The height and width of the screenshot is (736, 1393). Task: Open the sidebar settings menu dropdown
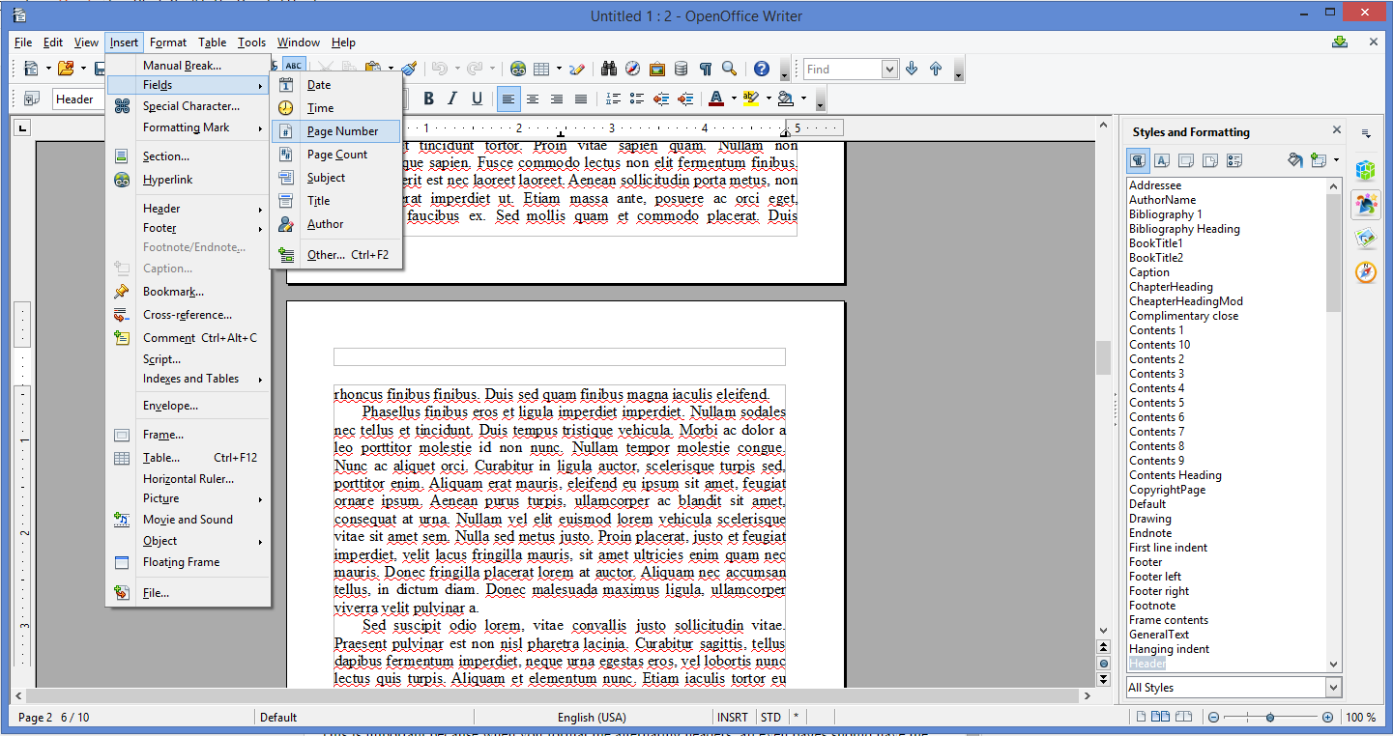[1366, 133]
